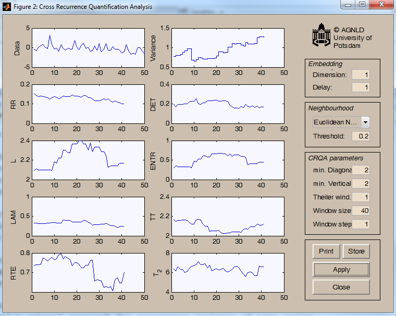Click the Store button

[x=356, y=251]
